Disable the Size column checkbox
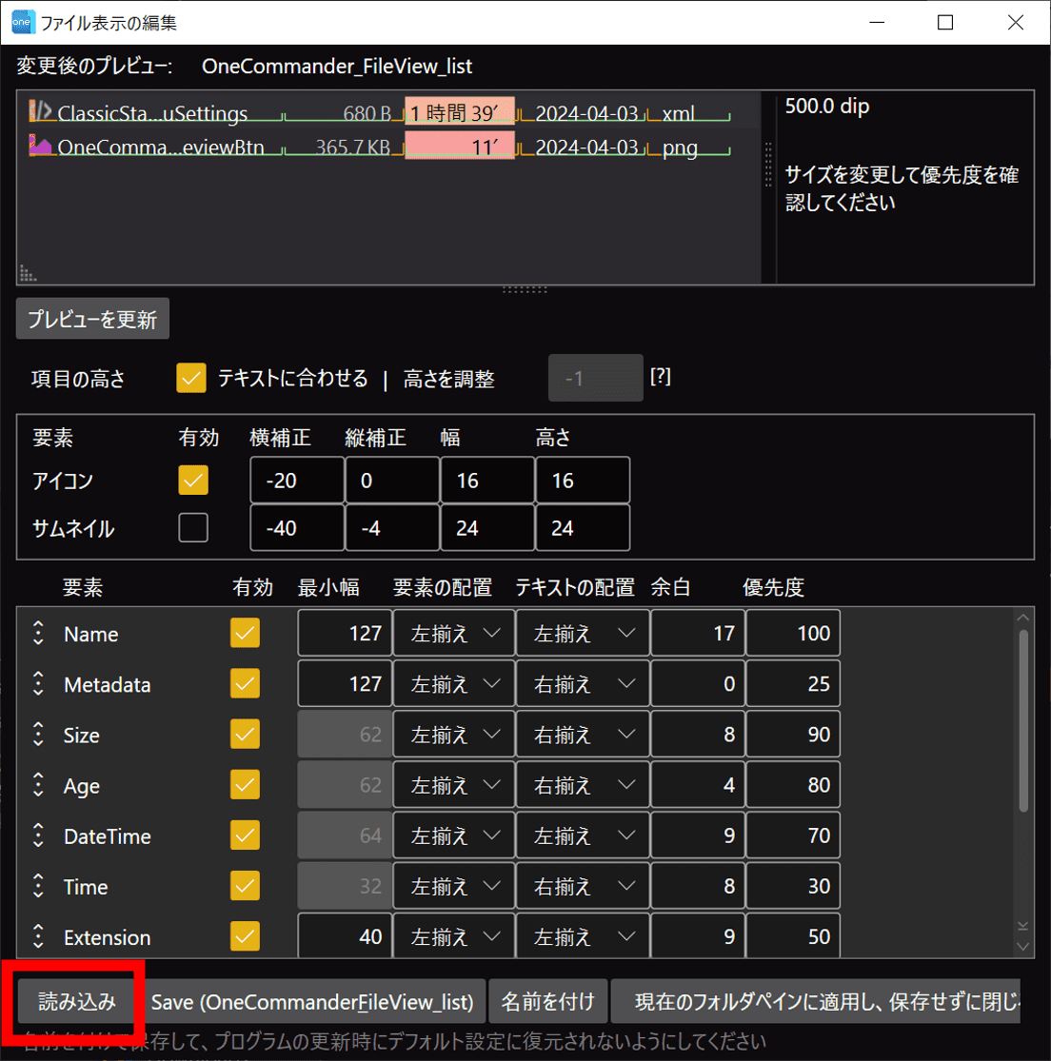 (245, 735)
